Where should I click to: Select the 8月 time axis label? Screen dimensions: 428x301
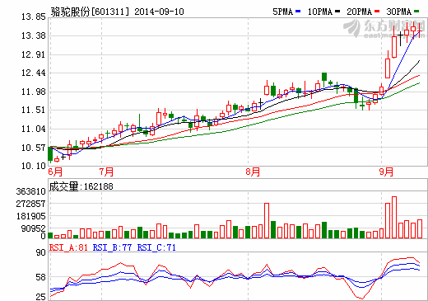pyautogui.click(x=253, y=172)
